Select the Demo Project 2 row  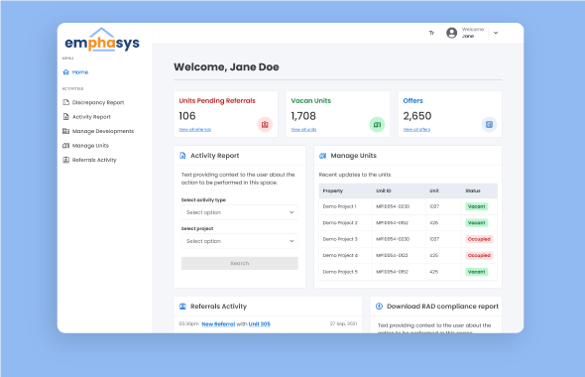click(x=409, y=223)
